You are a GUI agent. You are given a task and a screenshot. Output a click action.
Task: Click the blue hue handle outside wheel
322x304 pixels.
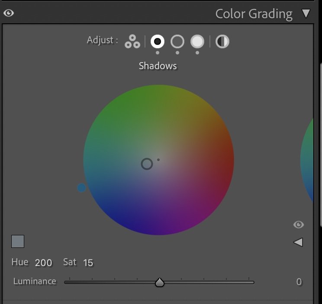[x=81, y=188]
